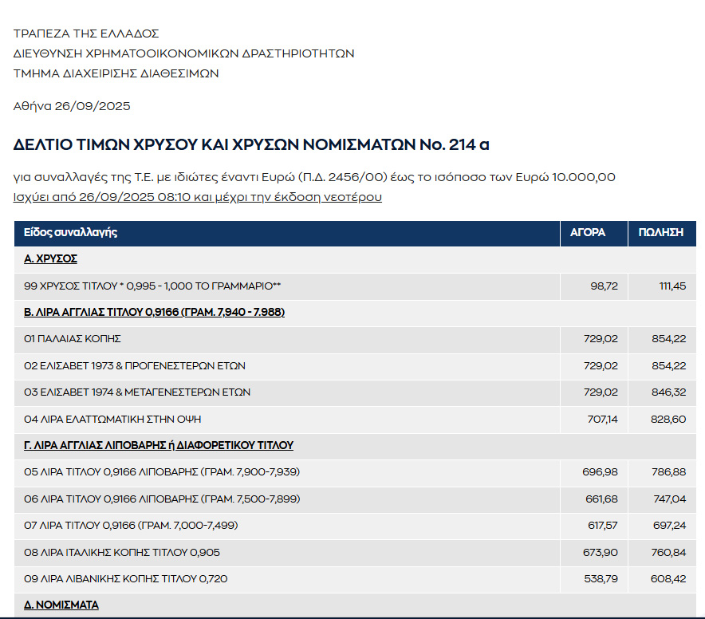Select the label 03 ΕΛΙΣΑΒΕΤ 1974 & ΜΕΤΑΓΕΝΕΣΤΕΡΩΝ ΕΤΩΝ

137,392
